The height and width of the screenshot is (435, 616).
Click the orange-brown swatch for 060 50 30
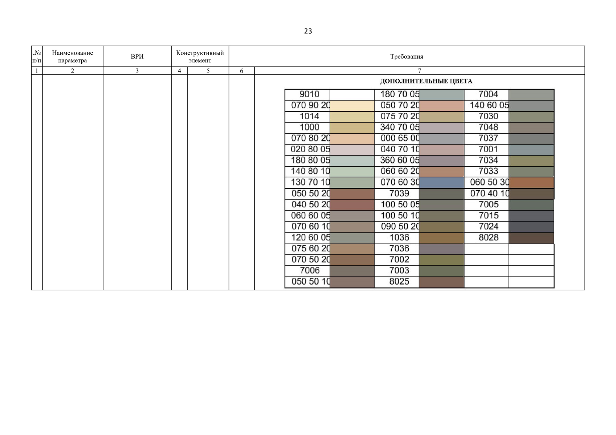(531, 182)
